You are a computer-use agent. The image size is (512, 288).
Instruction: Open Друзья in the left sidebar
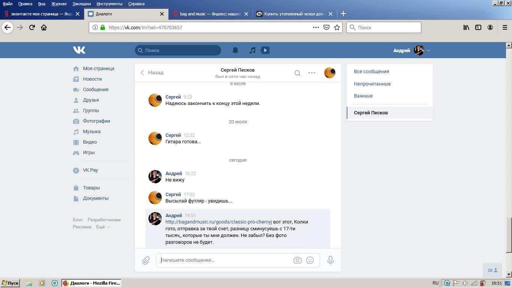tap(91, 100)
